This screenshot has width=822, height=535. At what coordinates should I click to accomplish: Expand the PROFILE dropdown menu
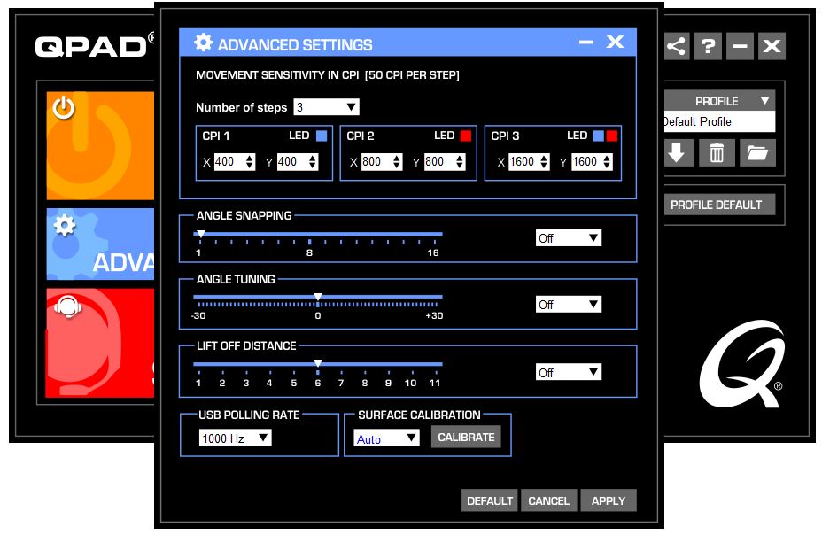pyautogui.click(x=718, y=101)
